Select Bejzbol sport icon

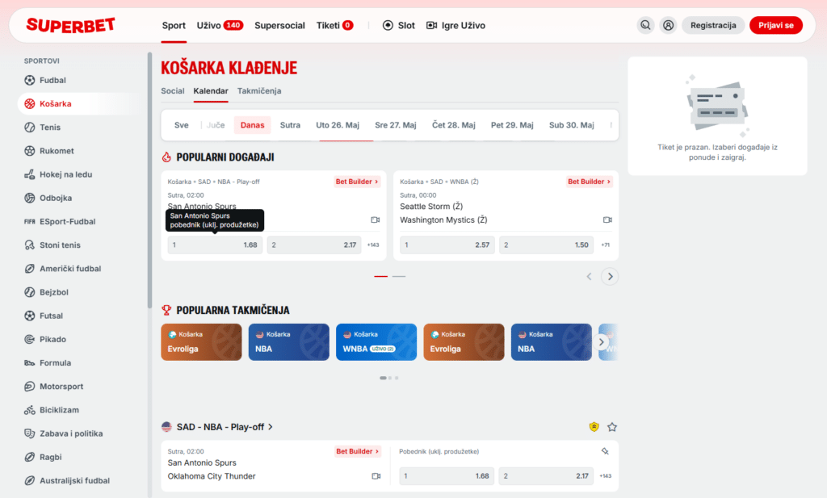tap(30, 292)
